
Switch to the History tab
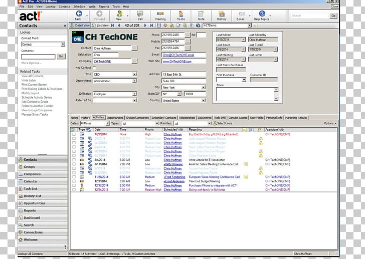[85, 118]
